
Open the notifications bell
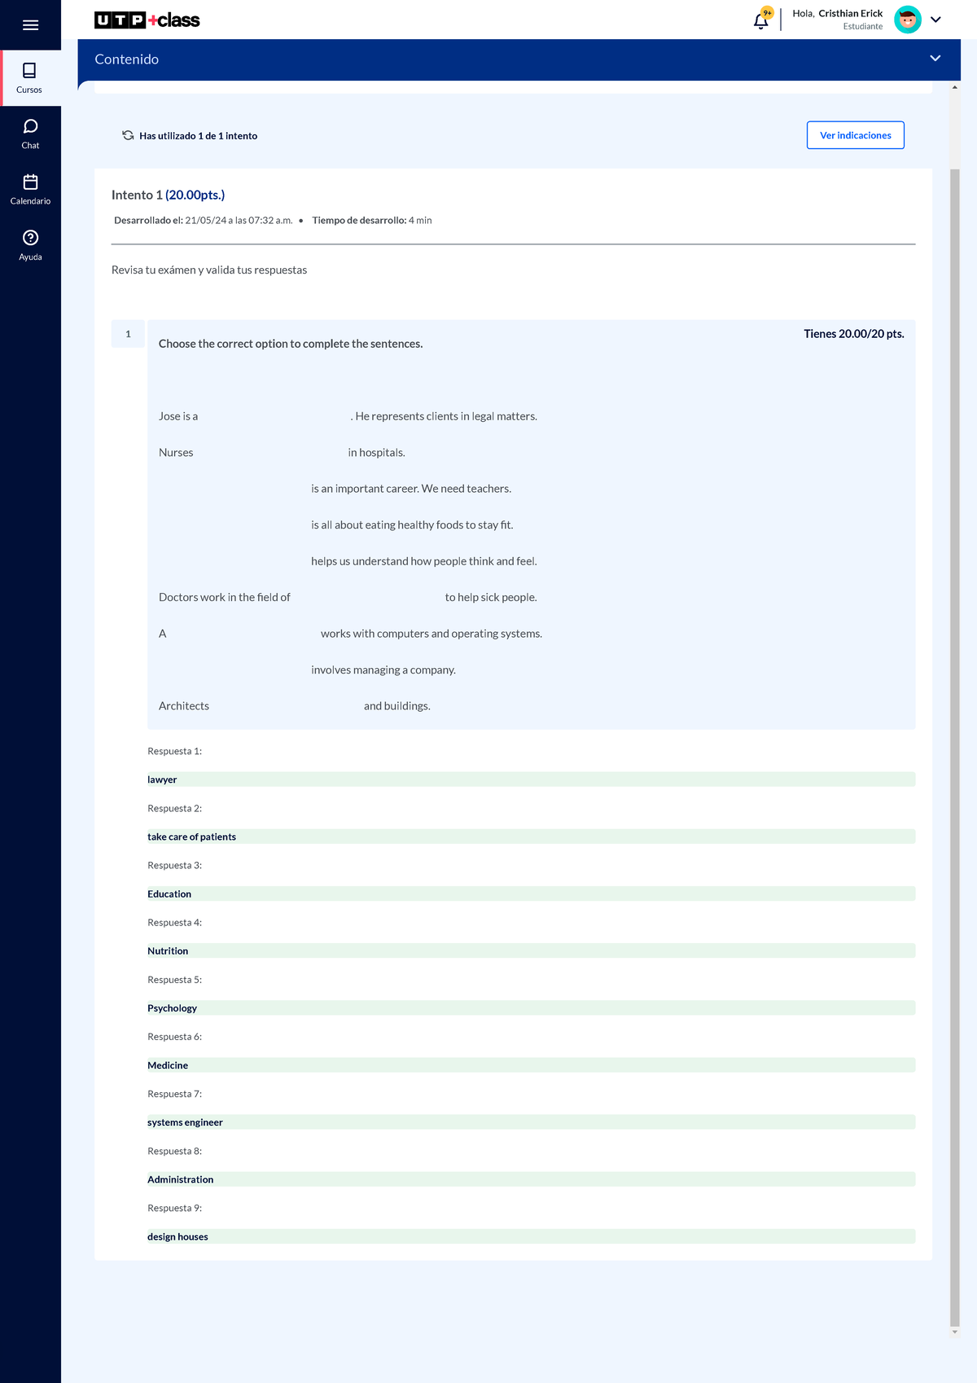tap(761, 20)
